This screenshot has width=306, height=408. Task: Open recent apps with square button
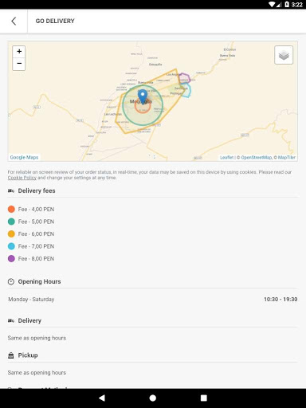click(x=204, y=398)
